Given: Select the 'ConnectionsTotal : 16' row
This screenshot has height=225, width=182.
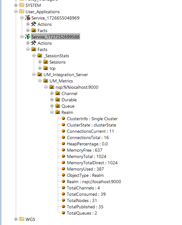Looking at the screenshot, I should pyautogui.click(x=88, y=138).
